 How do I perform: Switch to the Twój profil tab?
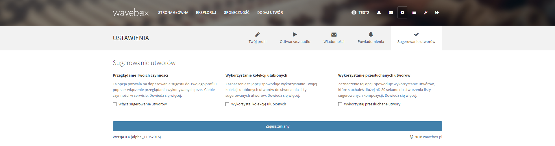pos(258,38)
